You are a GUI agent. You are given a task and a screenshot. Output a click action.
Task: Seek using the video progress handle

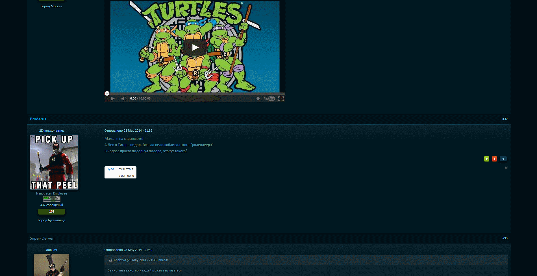pyautogui.click(x=107, y=93)
